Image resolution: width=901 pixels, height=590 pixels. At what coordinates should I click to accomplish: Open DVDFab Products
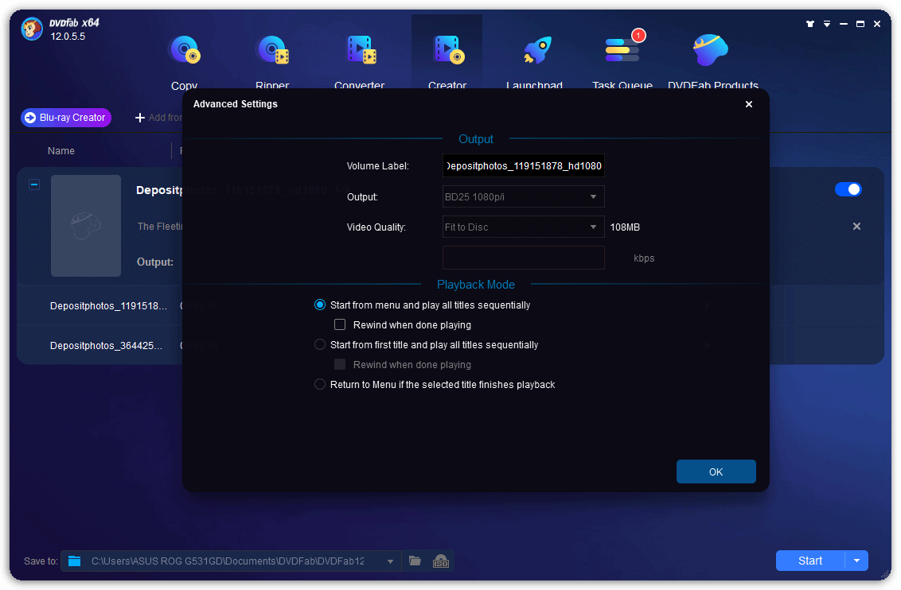713,60
